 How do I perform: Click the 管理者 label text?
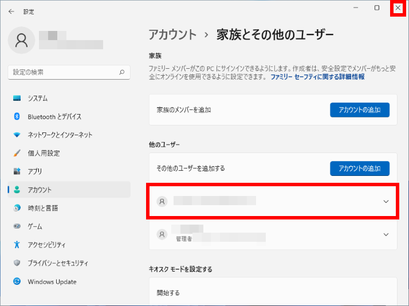[x=184, y=239]
